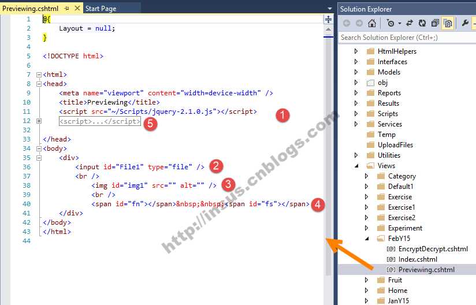Click the Home icon in Solution Explorer
Screen dimensions: 476x305
click(x=372, y=23)
